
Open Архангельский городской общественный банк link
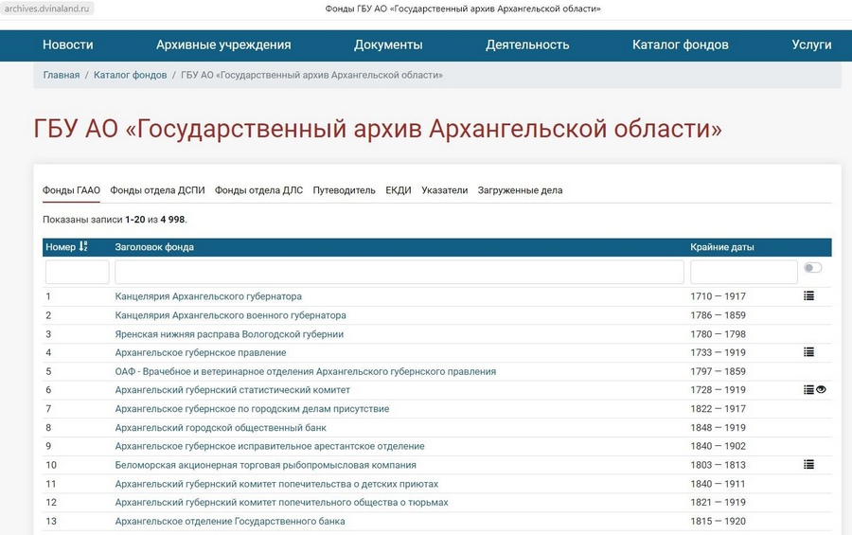tap(221, 427)
